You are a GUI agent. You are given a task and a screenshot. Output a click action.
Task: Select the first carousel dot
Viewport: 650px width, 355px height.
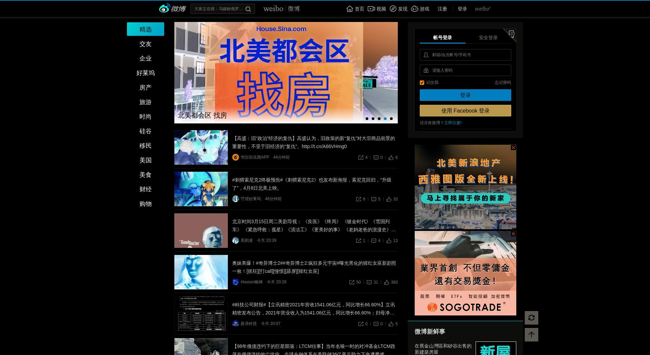pyautogui.click(x=367, y=119)
